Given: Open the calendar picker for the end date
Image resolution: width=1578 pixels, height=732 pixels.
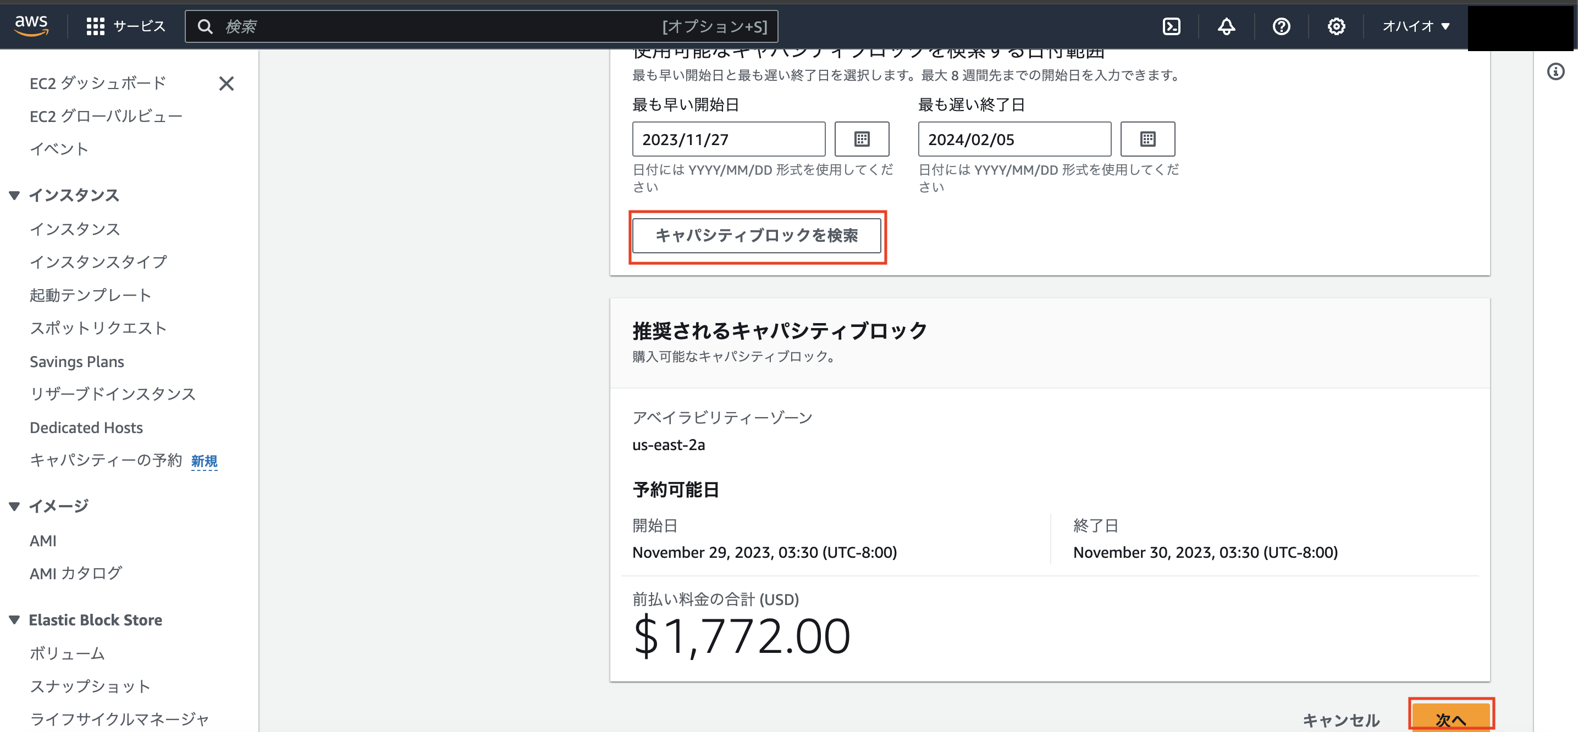Looking at the screenshot, I should click(1147, 139).
